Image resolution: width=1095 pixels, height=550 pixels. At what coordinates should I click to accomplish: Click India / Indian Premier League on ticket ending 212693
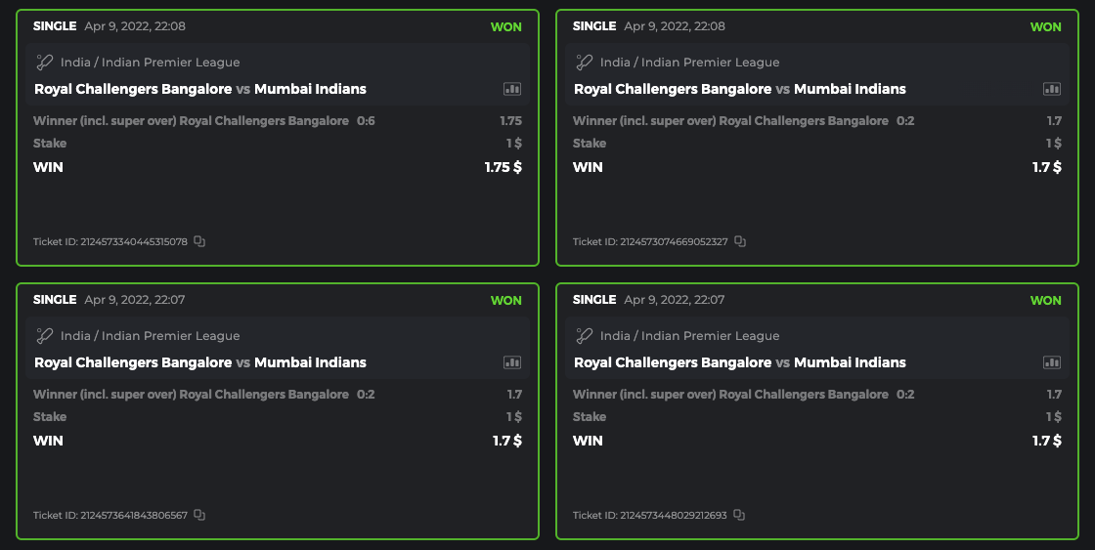click(x=689, y=336)
